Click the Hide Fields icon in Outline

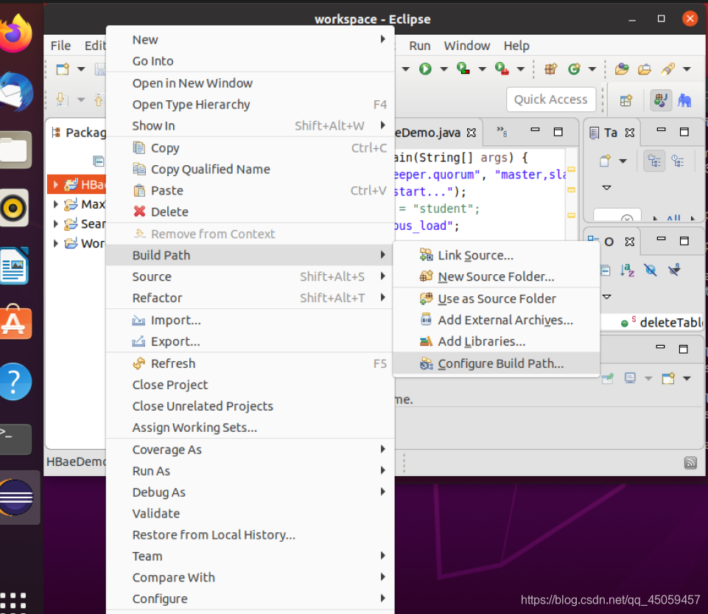(x=651, y=271)
